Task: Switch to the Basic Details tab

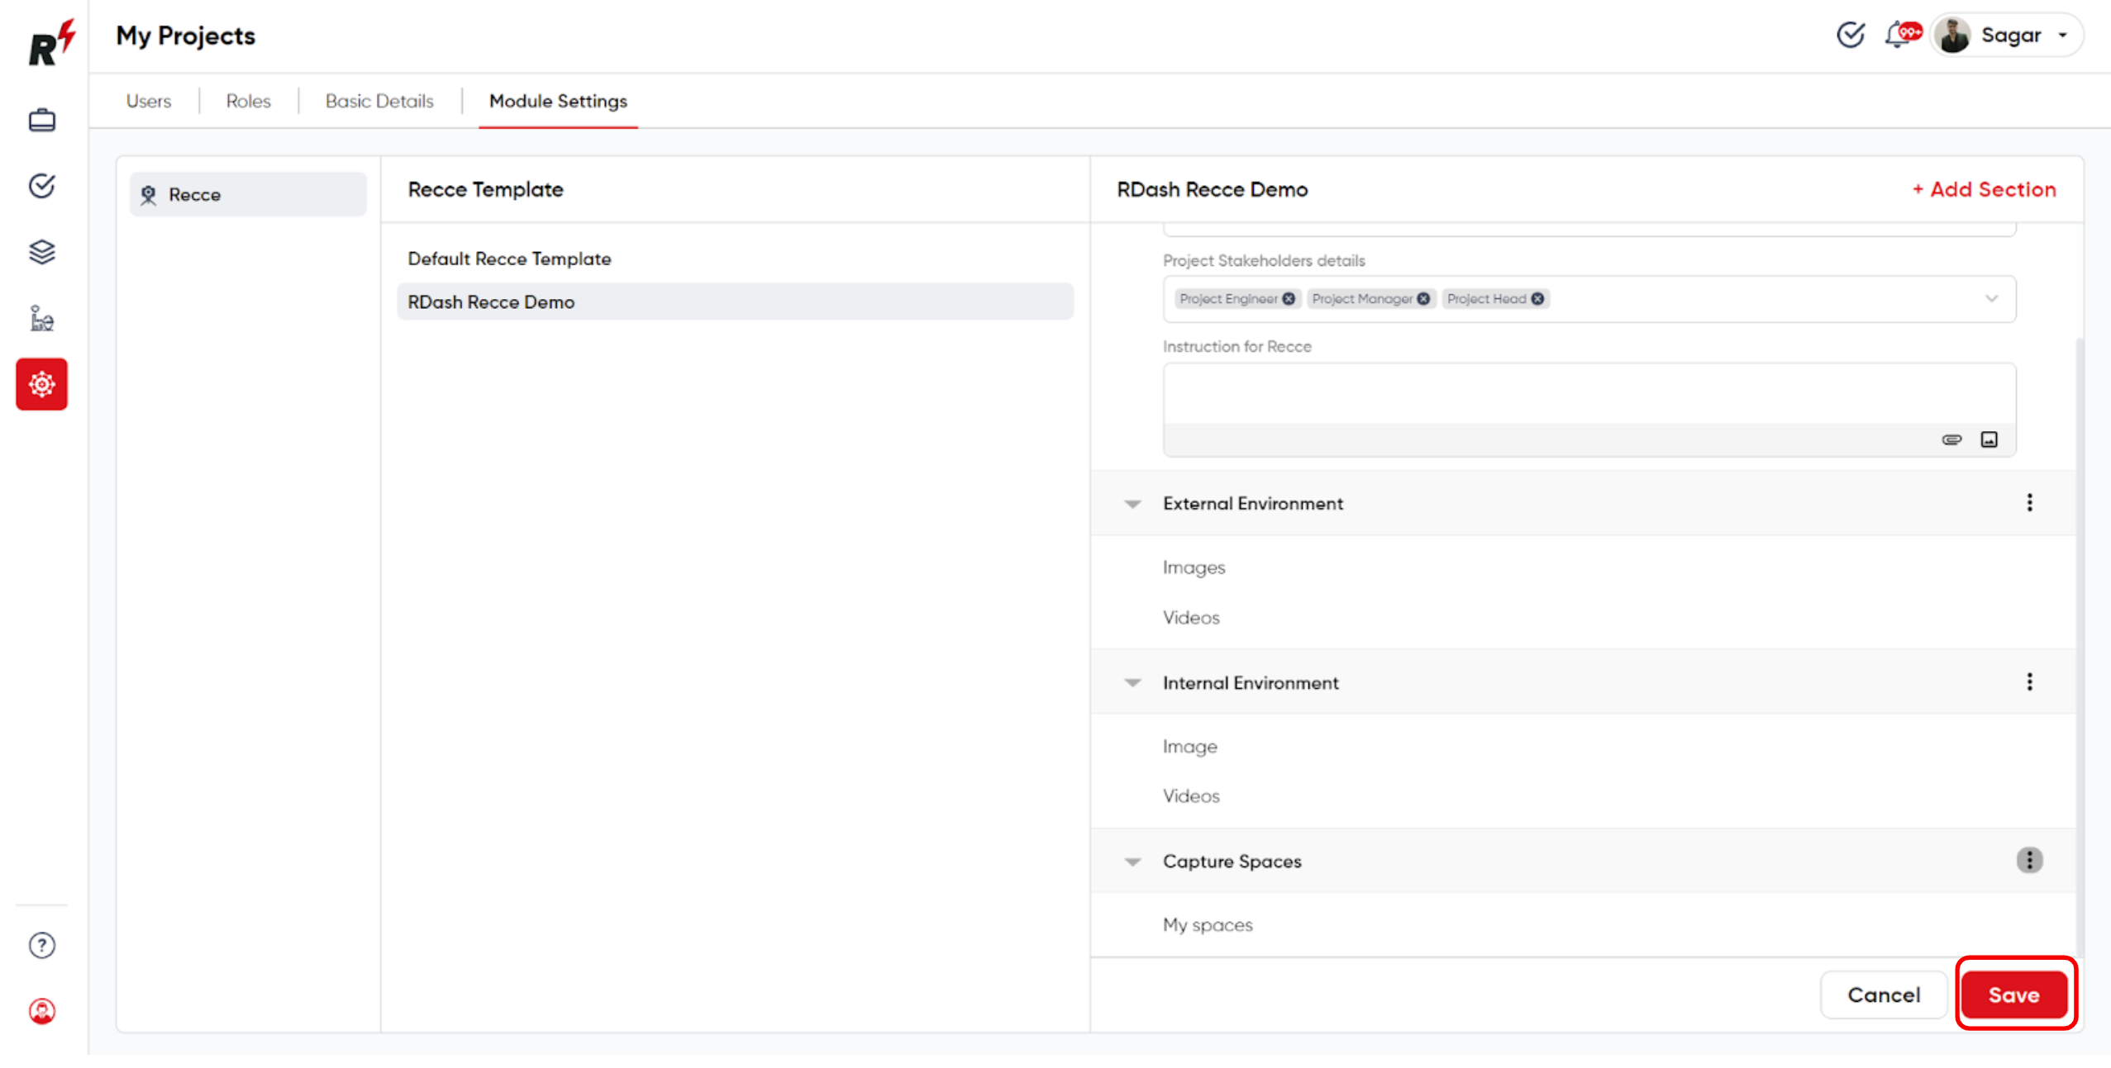Action: [379, 101]
